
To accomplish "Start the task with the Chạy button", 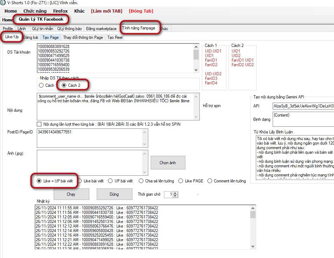I will coord(71,194).
